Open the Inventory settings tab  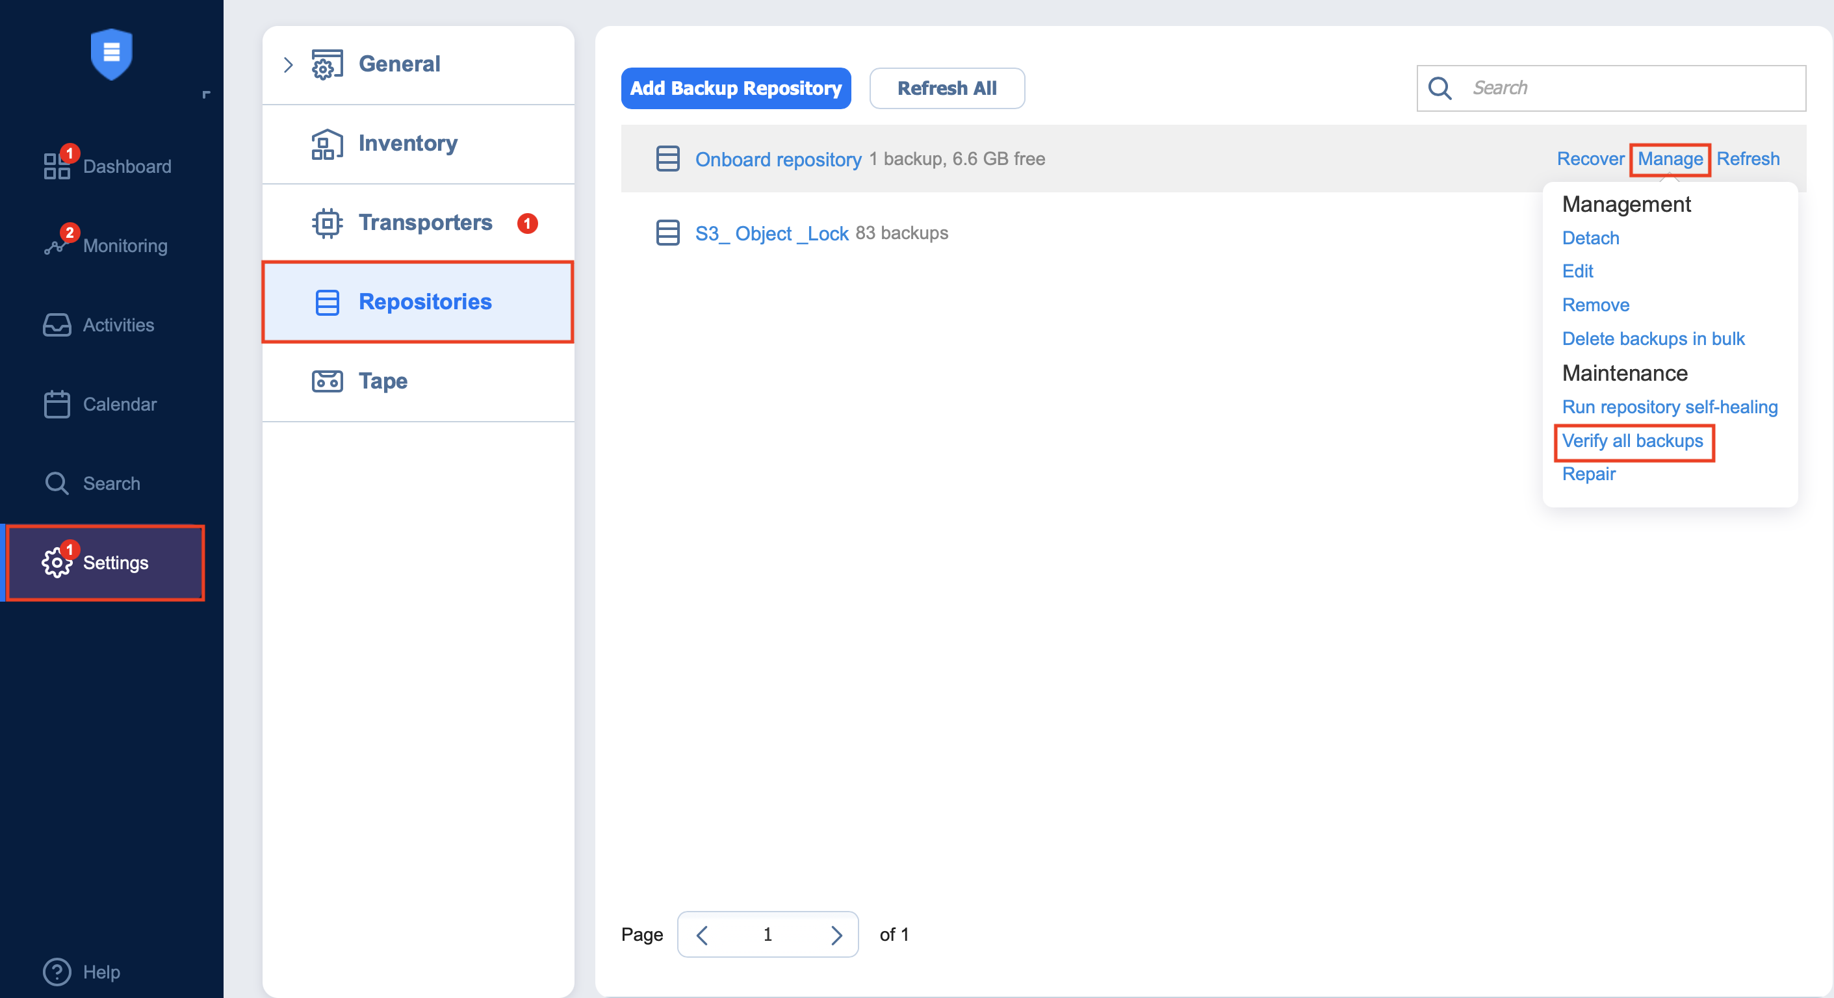tap(418, 144)
